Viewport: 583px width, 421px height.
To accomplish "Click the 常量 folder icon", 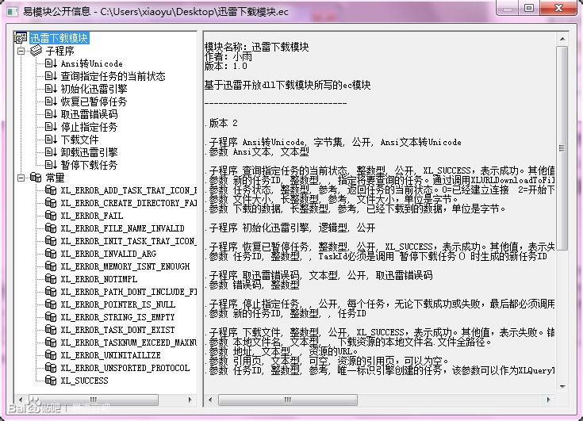I will click(36, 178).
